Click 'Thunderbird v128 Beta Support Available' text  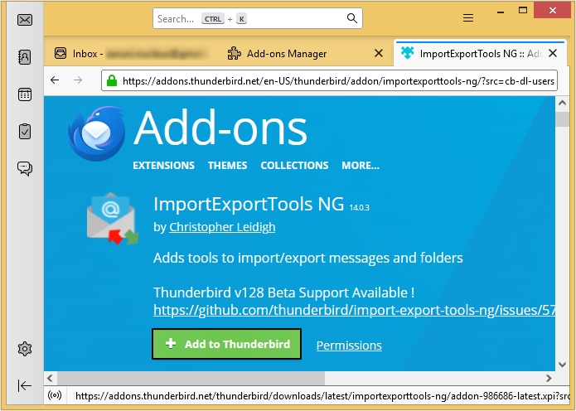(284, 293)
